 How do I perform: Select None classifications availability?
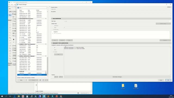click(x=53, y=50)
